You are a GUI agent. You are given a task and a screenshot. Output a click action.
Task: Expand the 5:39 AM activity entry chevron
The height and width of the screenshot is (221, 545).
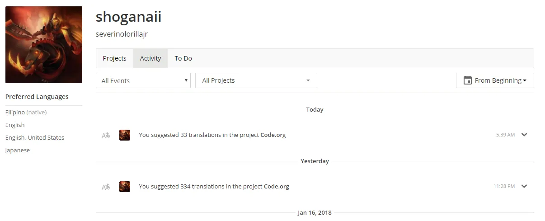tap(524, 135)
